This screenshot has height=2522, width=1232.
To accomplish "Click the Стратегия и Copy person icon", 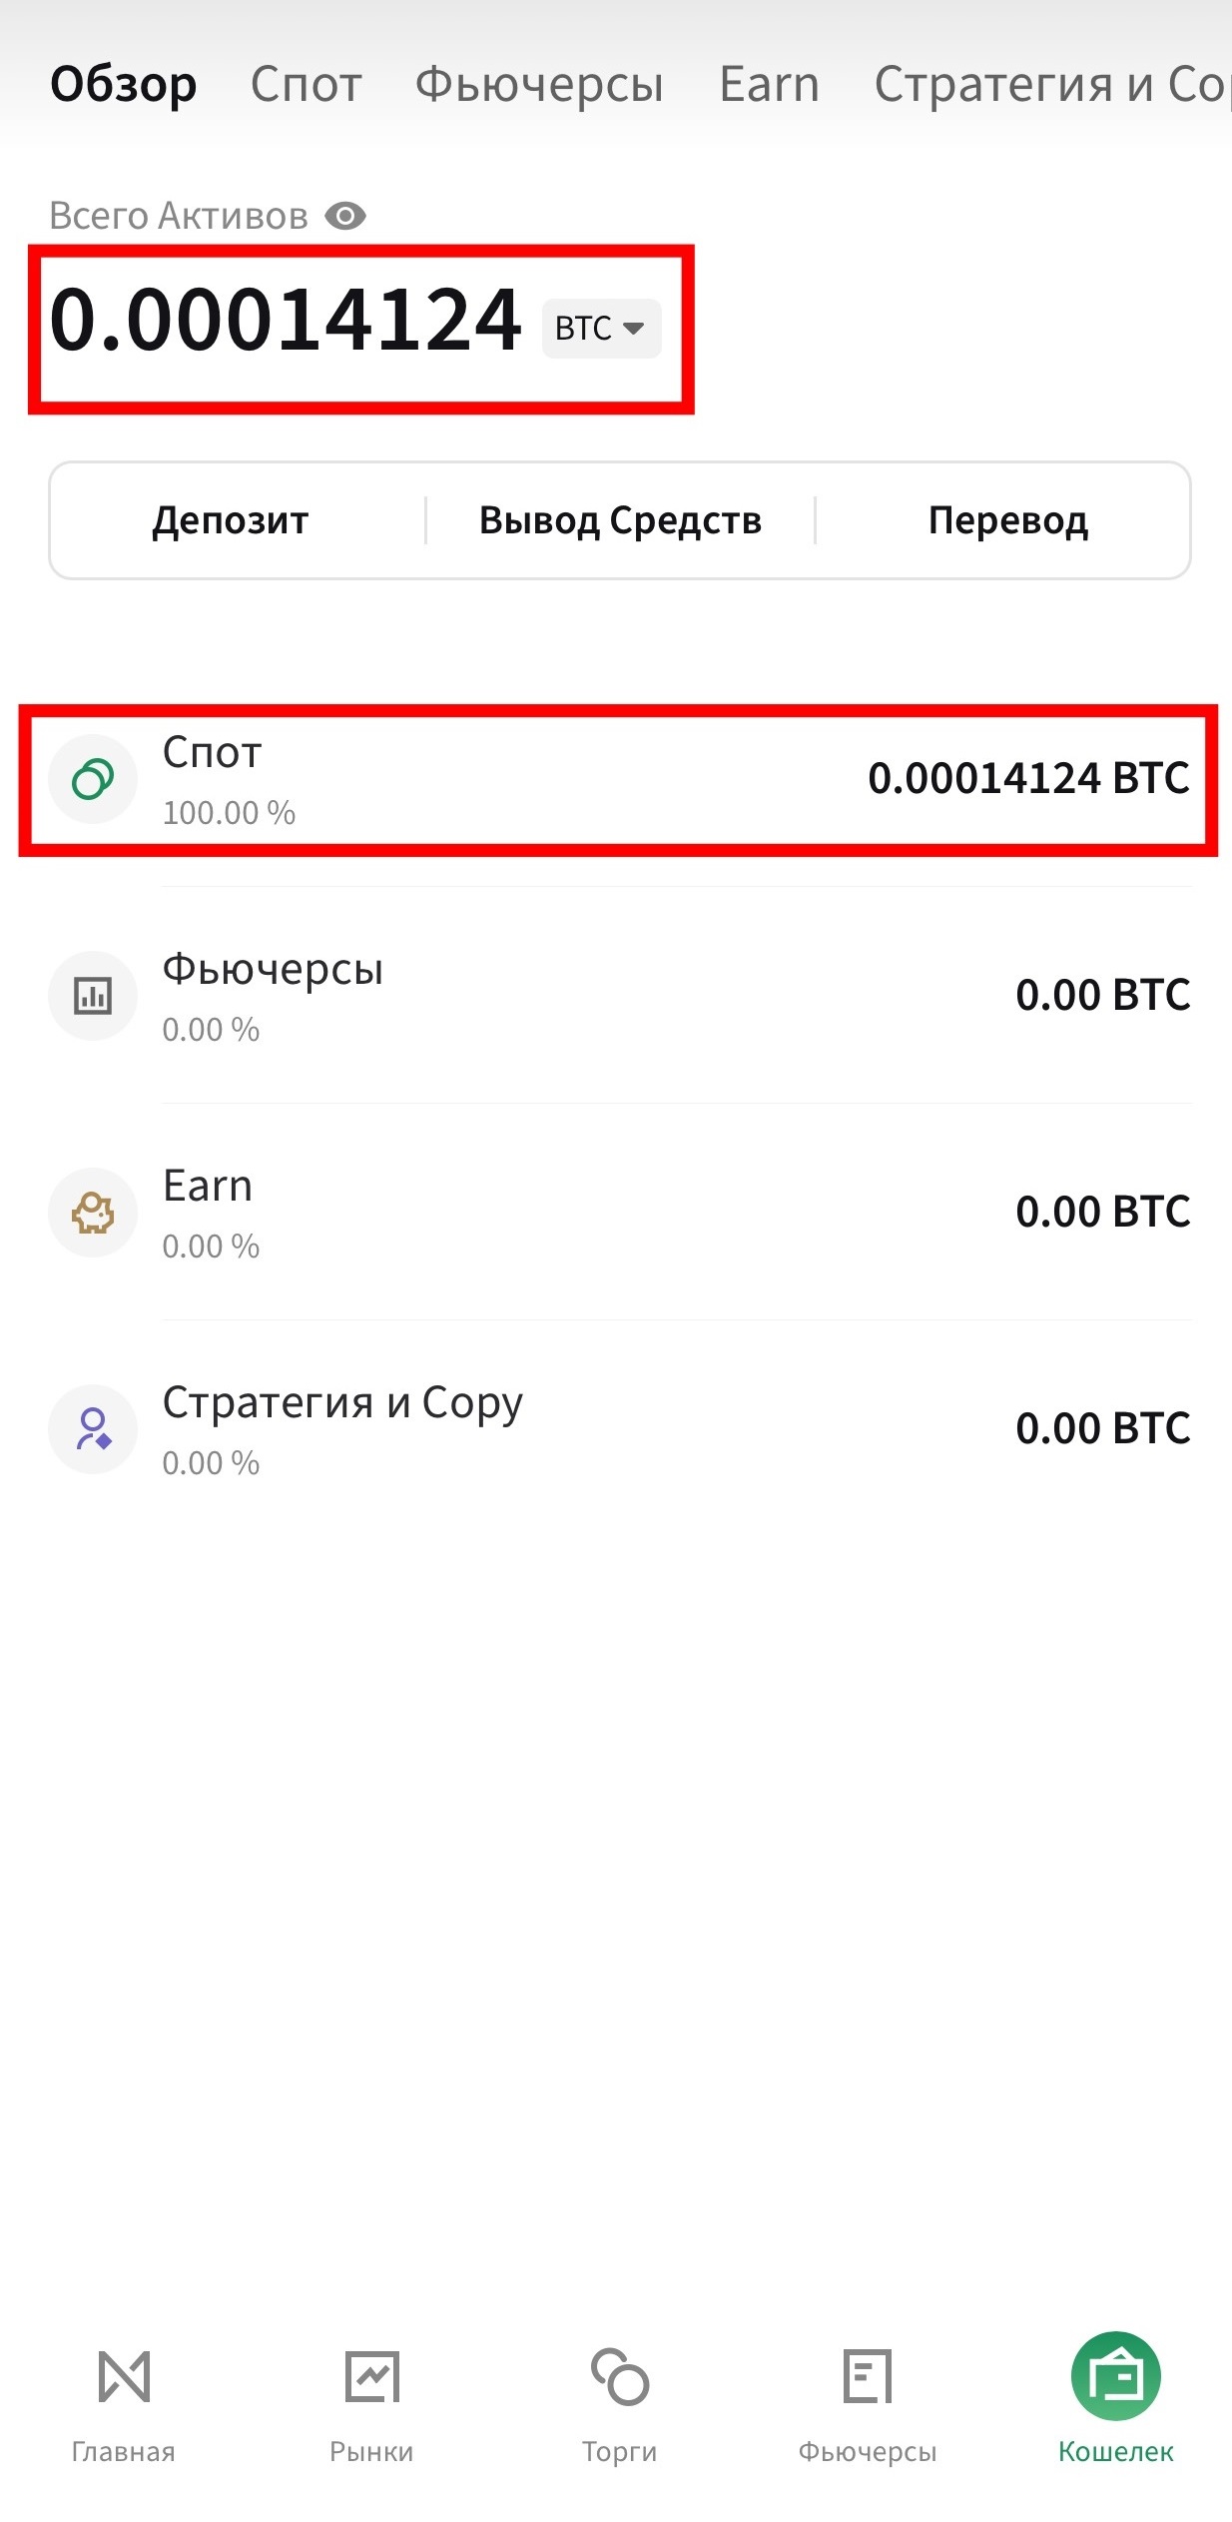I will pyautogui.click(x=93, y=1429).
